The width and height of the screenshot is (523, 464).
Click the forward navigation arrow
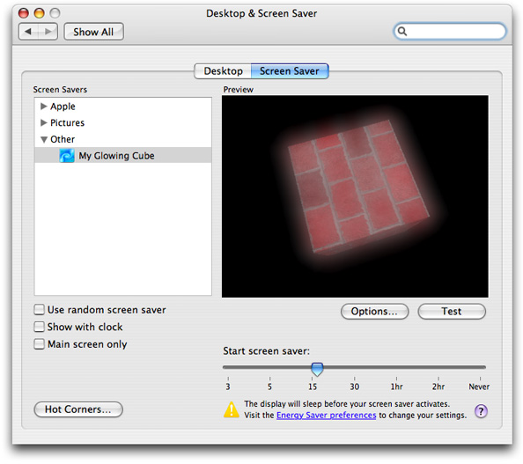pyautogui.click(x=48, y=32)
